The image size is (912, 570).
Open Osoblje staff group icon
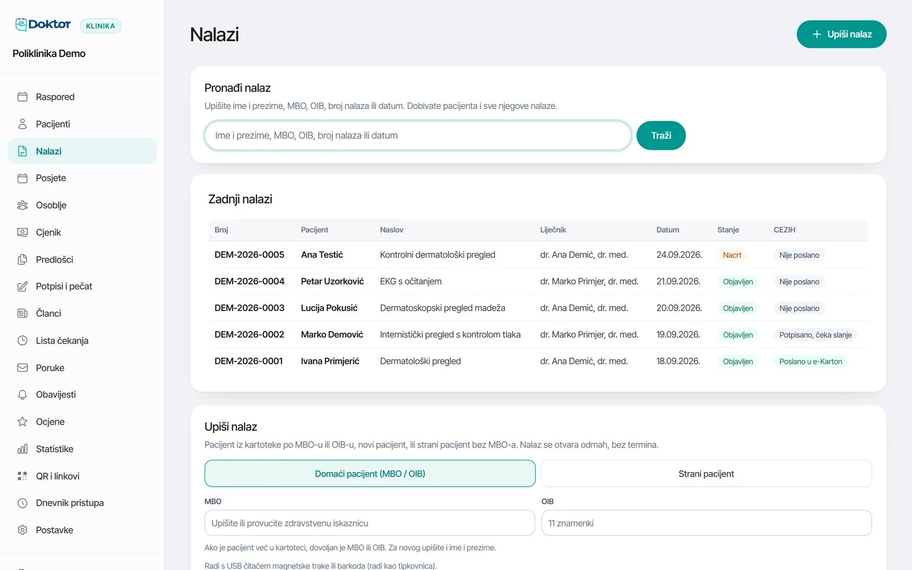(22, 205)
